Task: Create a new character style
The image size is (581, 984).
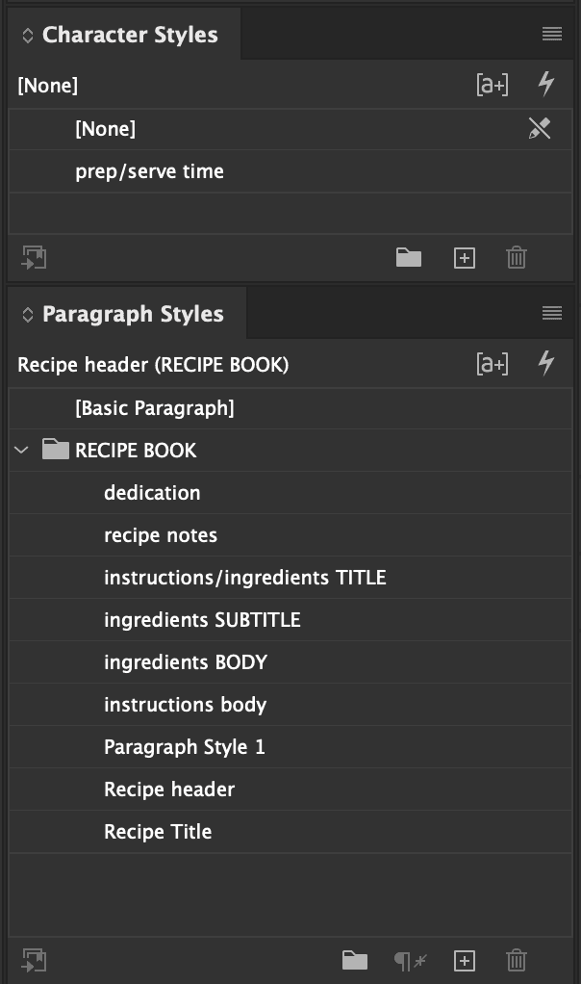Action: pos(465,258)
